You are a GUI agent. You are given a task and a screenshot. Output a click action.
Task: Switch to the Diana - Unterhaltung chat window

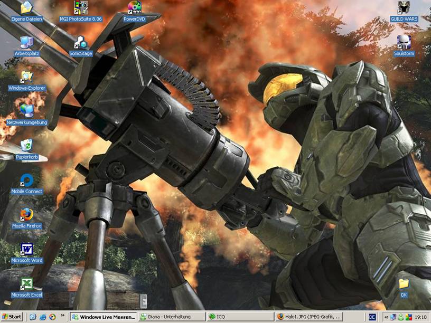[x=171, y=317]
